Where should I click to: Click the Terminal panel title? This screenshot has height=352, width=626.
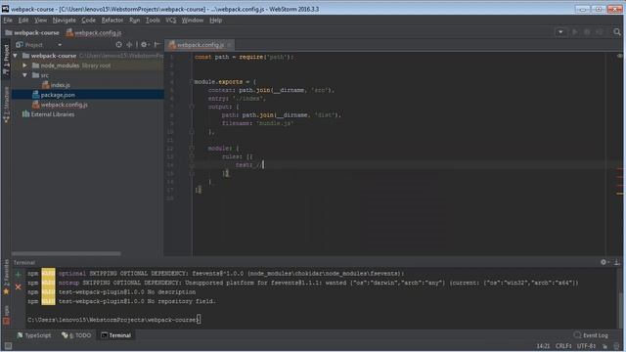23,262
